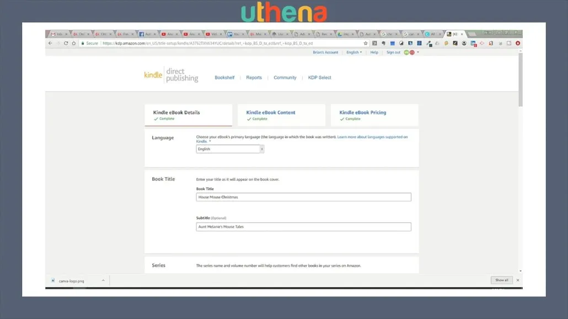Switch to the Facebook browser tab
The height and width of the screenshot is (319, 568).
[147, 34]
